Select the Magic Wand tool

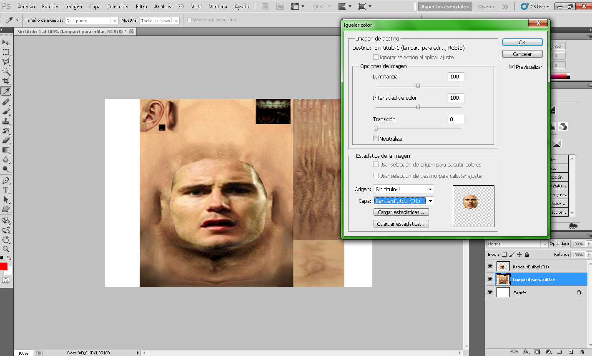click(x=6, y=71)
